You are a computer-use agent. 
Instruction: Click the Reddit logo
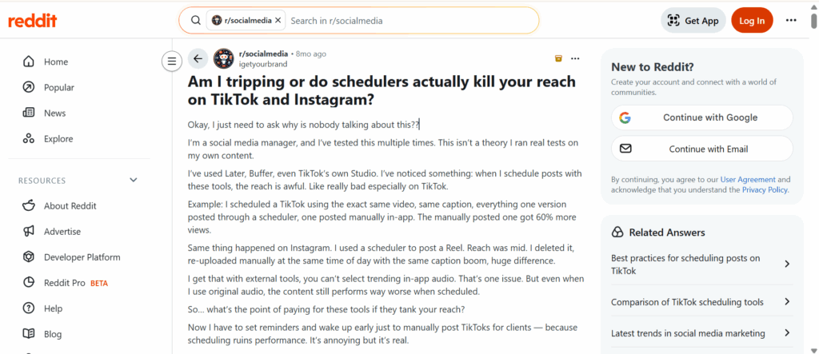click(x=32, y=21)
